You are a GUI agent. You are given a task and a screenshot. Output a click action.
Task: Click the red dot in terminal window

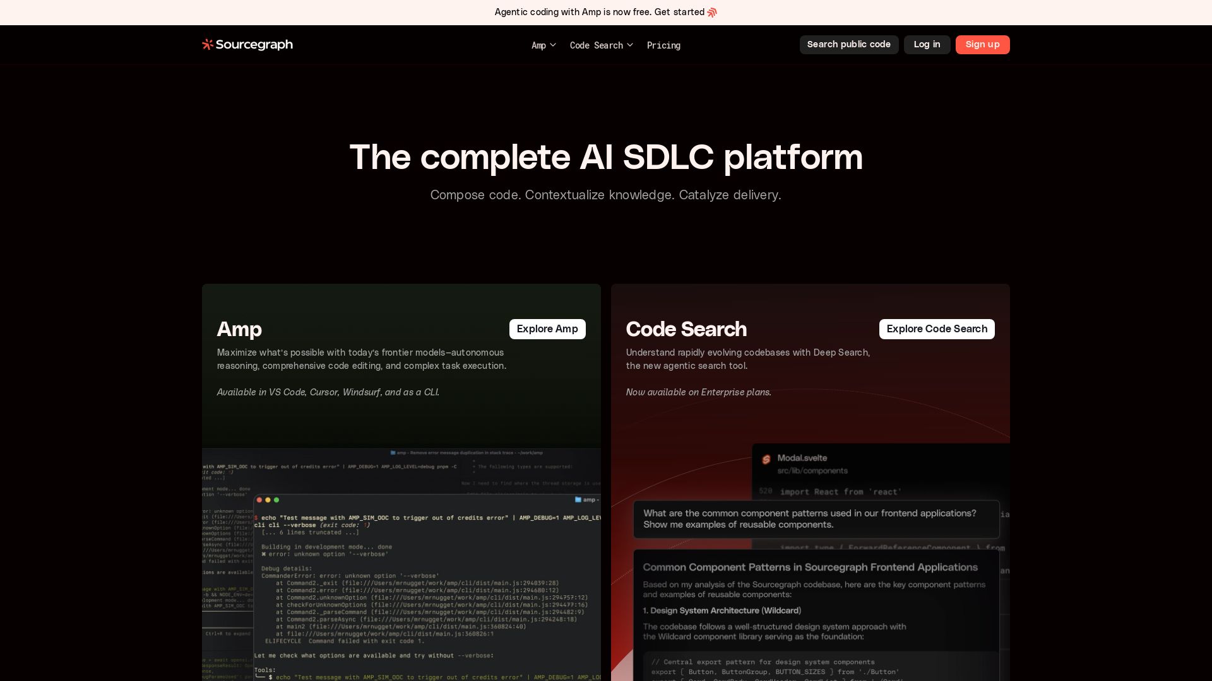click(x=259, y=500)
